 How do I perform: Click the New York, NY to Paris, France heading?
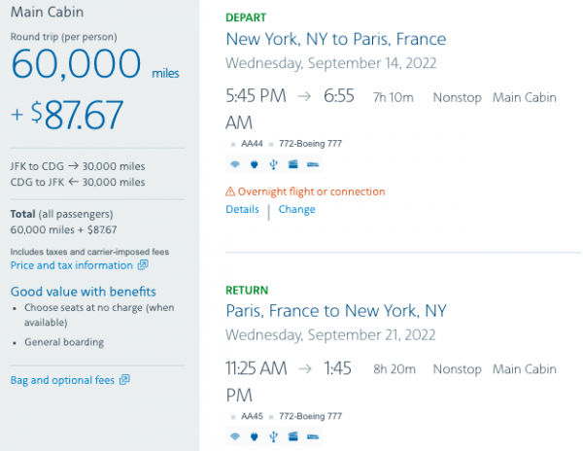point(335,40)
